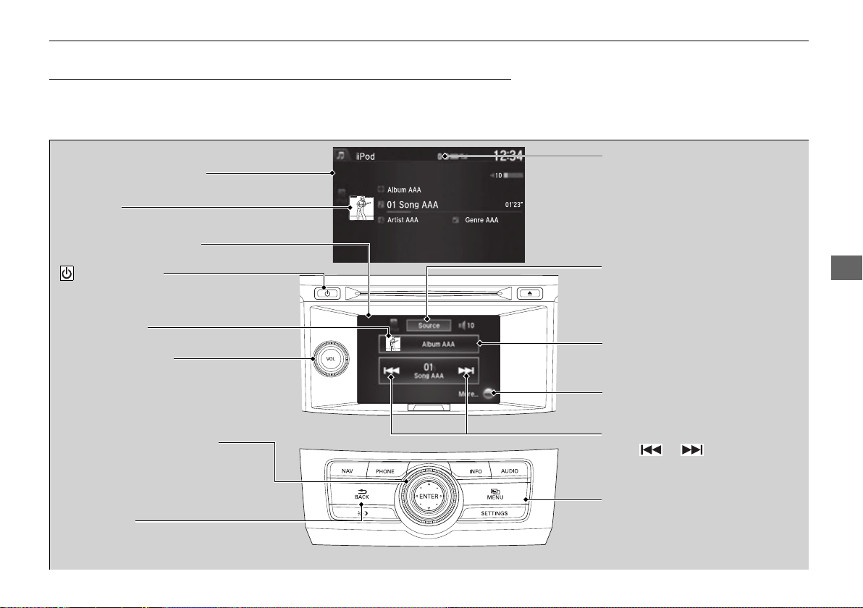Click the iPod label on the upper display
Image resolution: width=863 pixels, height=608 pixels.
366,156
